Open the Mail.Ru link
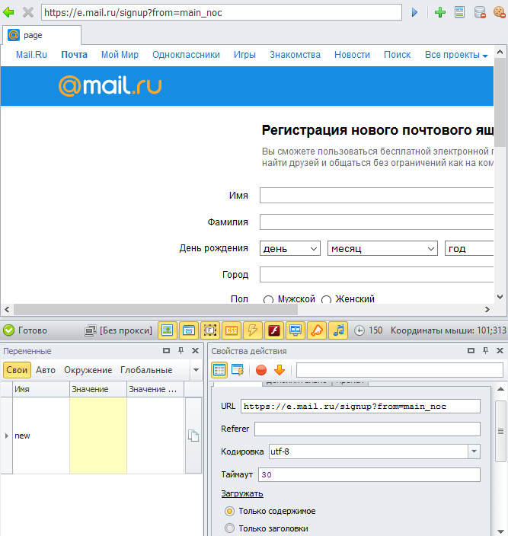Image resolution: width=508 pixels, height=536 pixels. pos(31,55)
